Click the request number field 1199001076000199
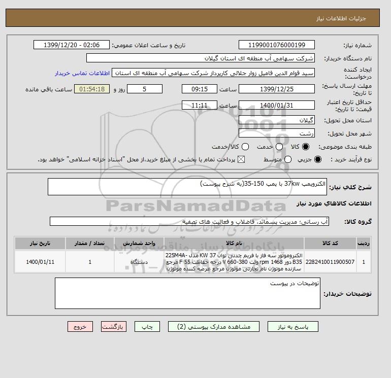This screenshot has height=378, width=391. click(x=277, y=45)
